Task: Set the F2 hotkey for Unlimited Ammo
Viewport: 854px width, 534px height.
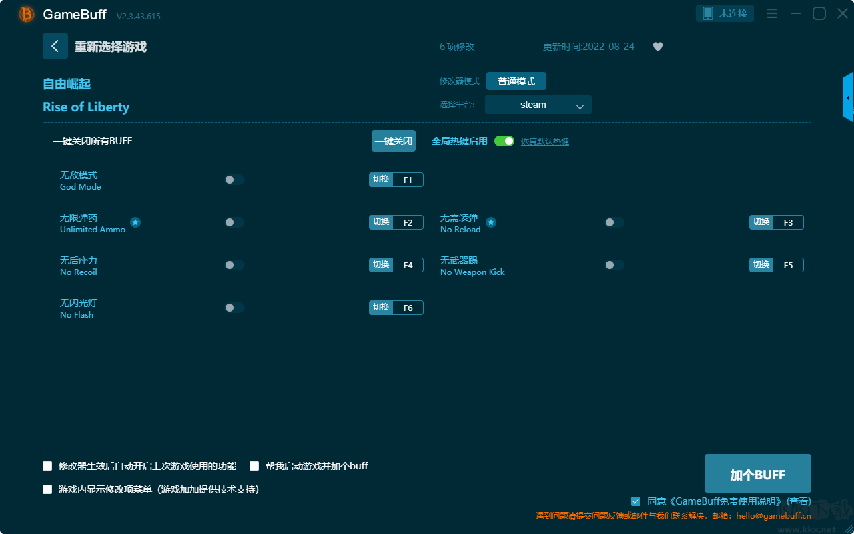Action: pyautogui.click(x=408, y=222)
